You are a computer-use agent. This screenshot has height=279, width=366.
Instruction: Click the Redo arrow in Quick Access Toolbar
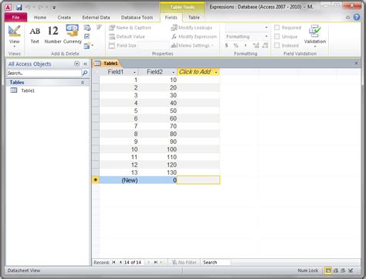tap(41, 7)
